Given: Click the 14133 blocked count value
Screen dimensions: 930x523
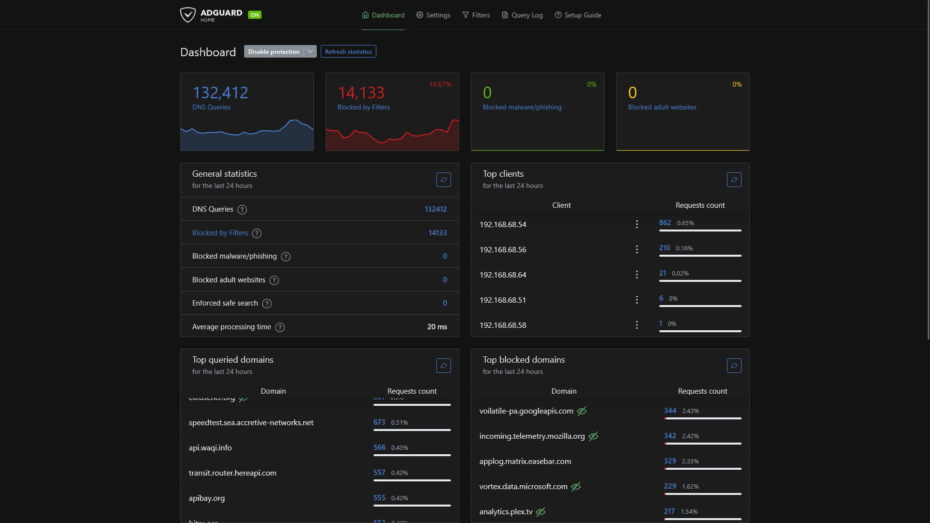Looking at the screenshot, I should [x=437, y=233].
